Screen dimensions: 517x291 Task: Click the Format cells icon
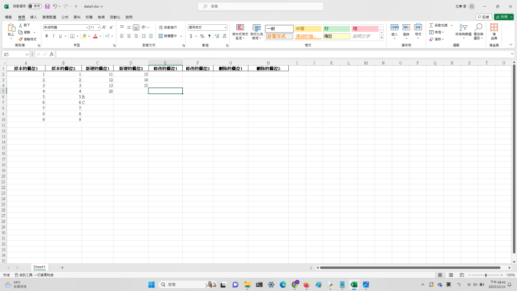click(418, 27)
